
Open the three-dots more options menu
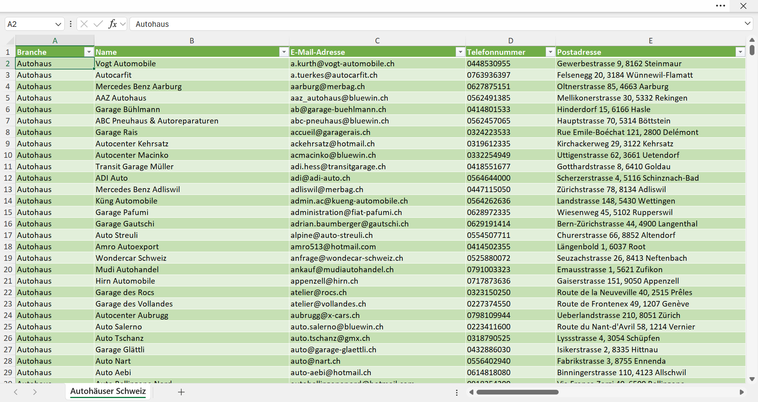pos(720,6)
